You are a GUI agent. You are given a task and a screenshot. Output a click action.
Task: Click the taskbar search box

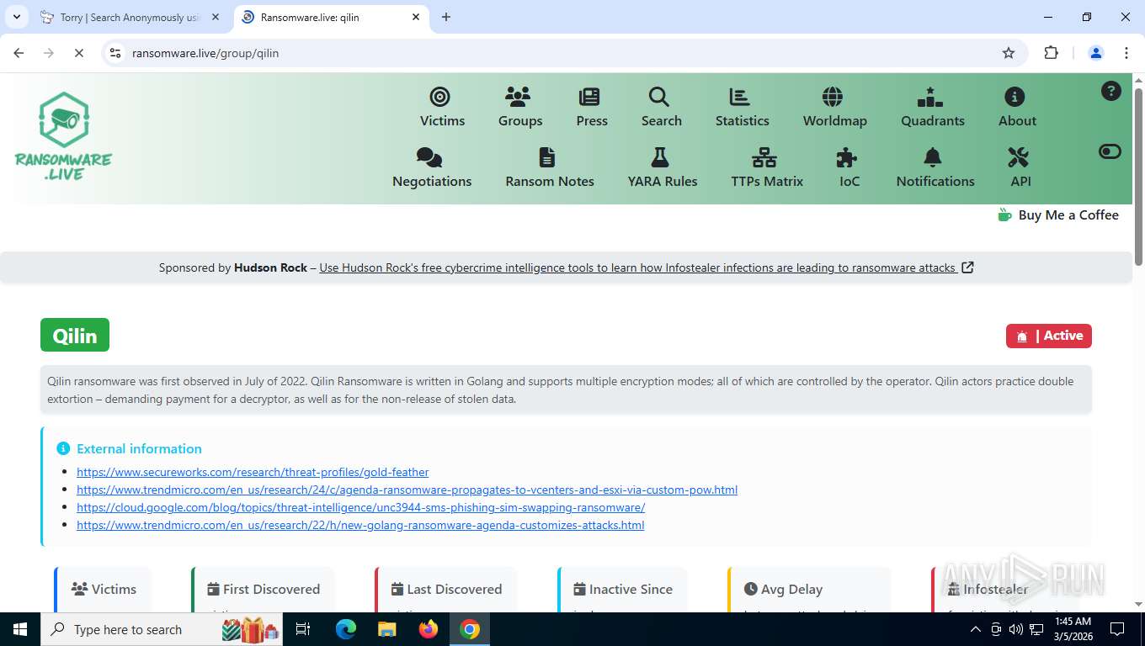(162, 629)
